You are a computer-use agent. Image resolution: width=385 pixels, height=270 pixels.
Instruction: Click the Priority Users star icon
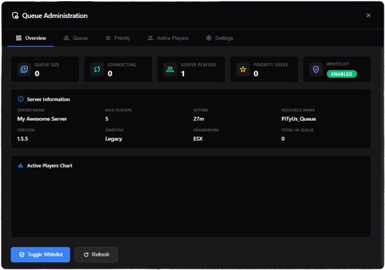(x=243, y=70)
